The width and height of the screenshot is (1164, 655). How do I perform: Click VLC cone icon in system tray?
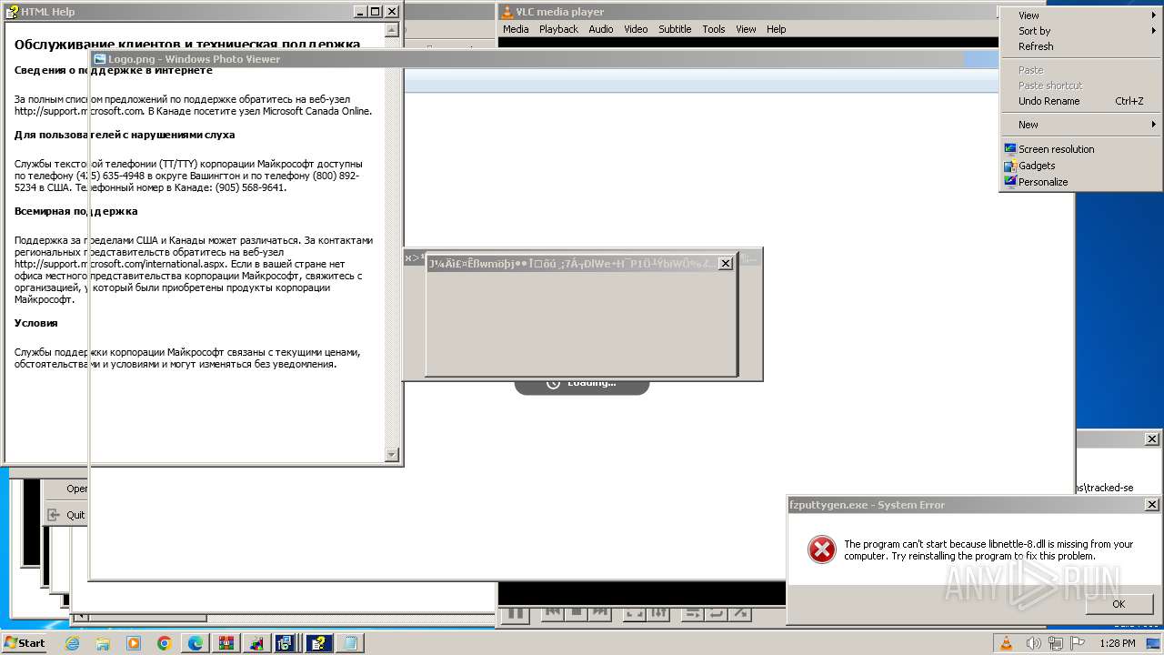[1006, 643]
